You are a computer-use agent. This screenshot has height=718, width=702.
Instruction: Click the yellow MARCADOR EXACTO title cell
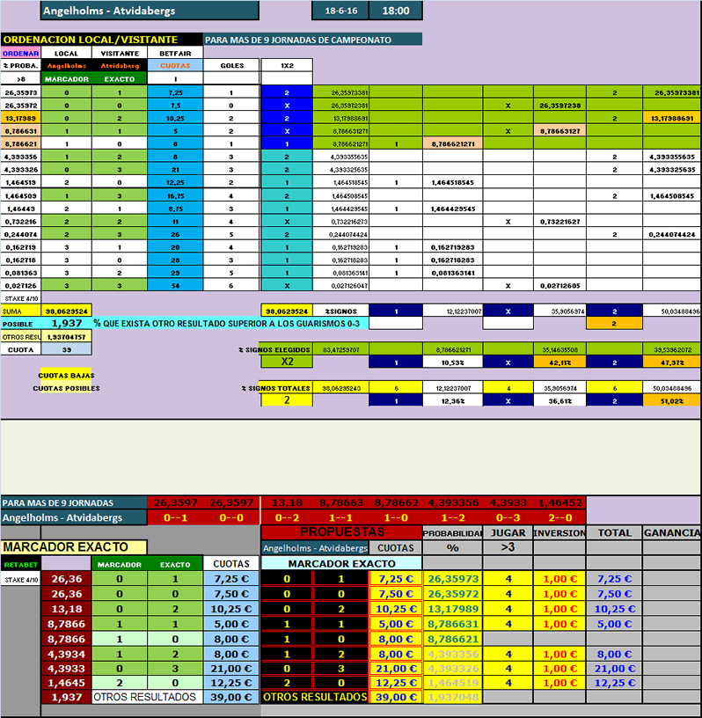coord(74,546)
